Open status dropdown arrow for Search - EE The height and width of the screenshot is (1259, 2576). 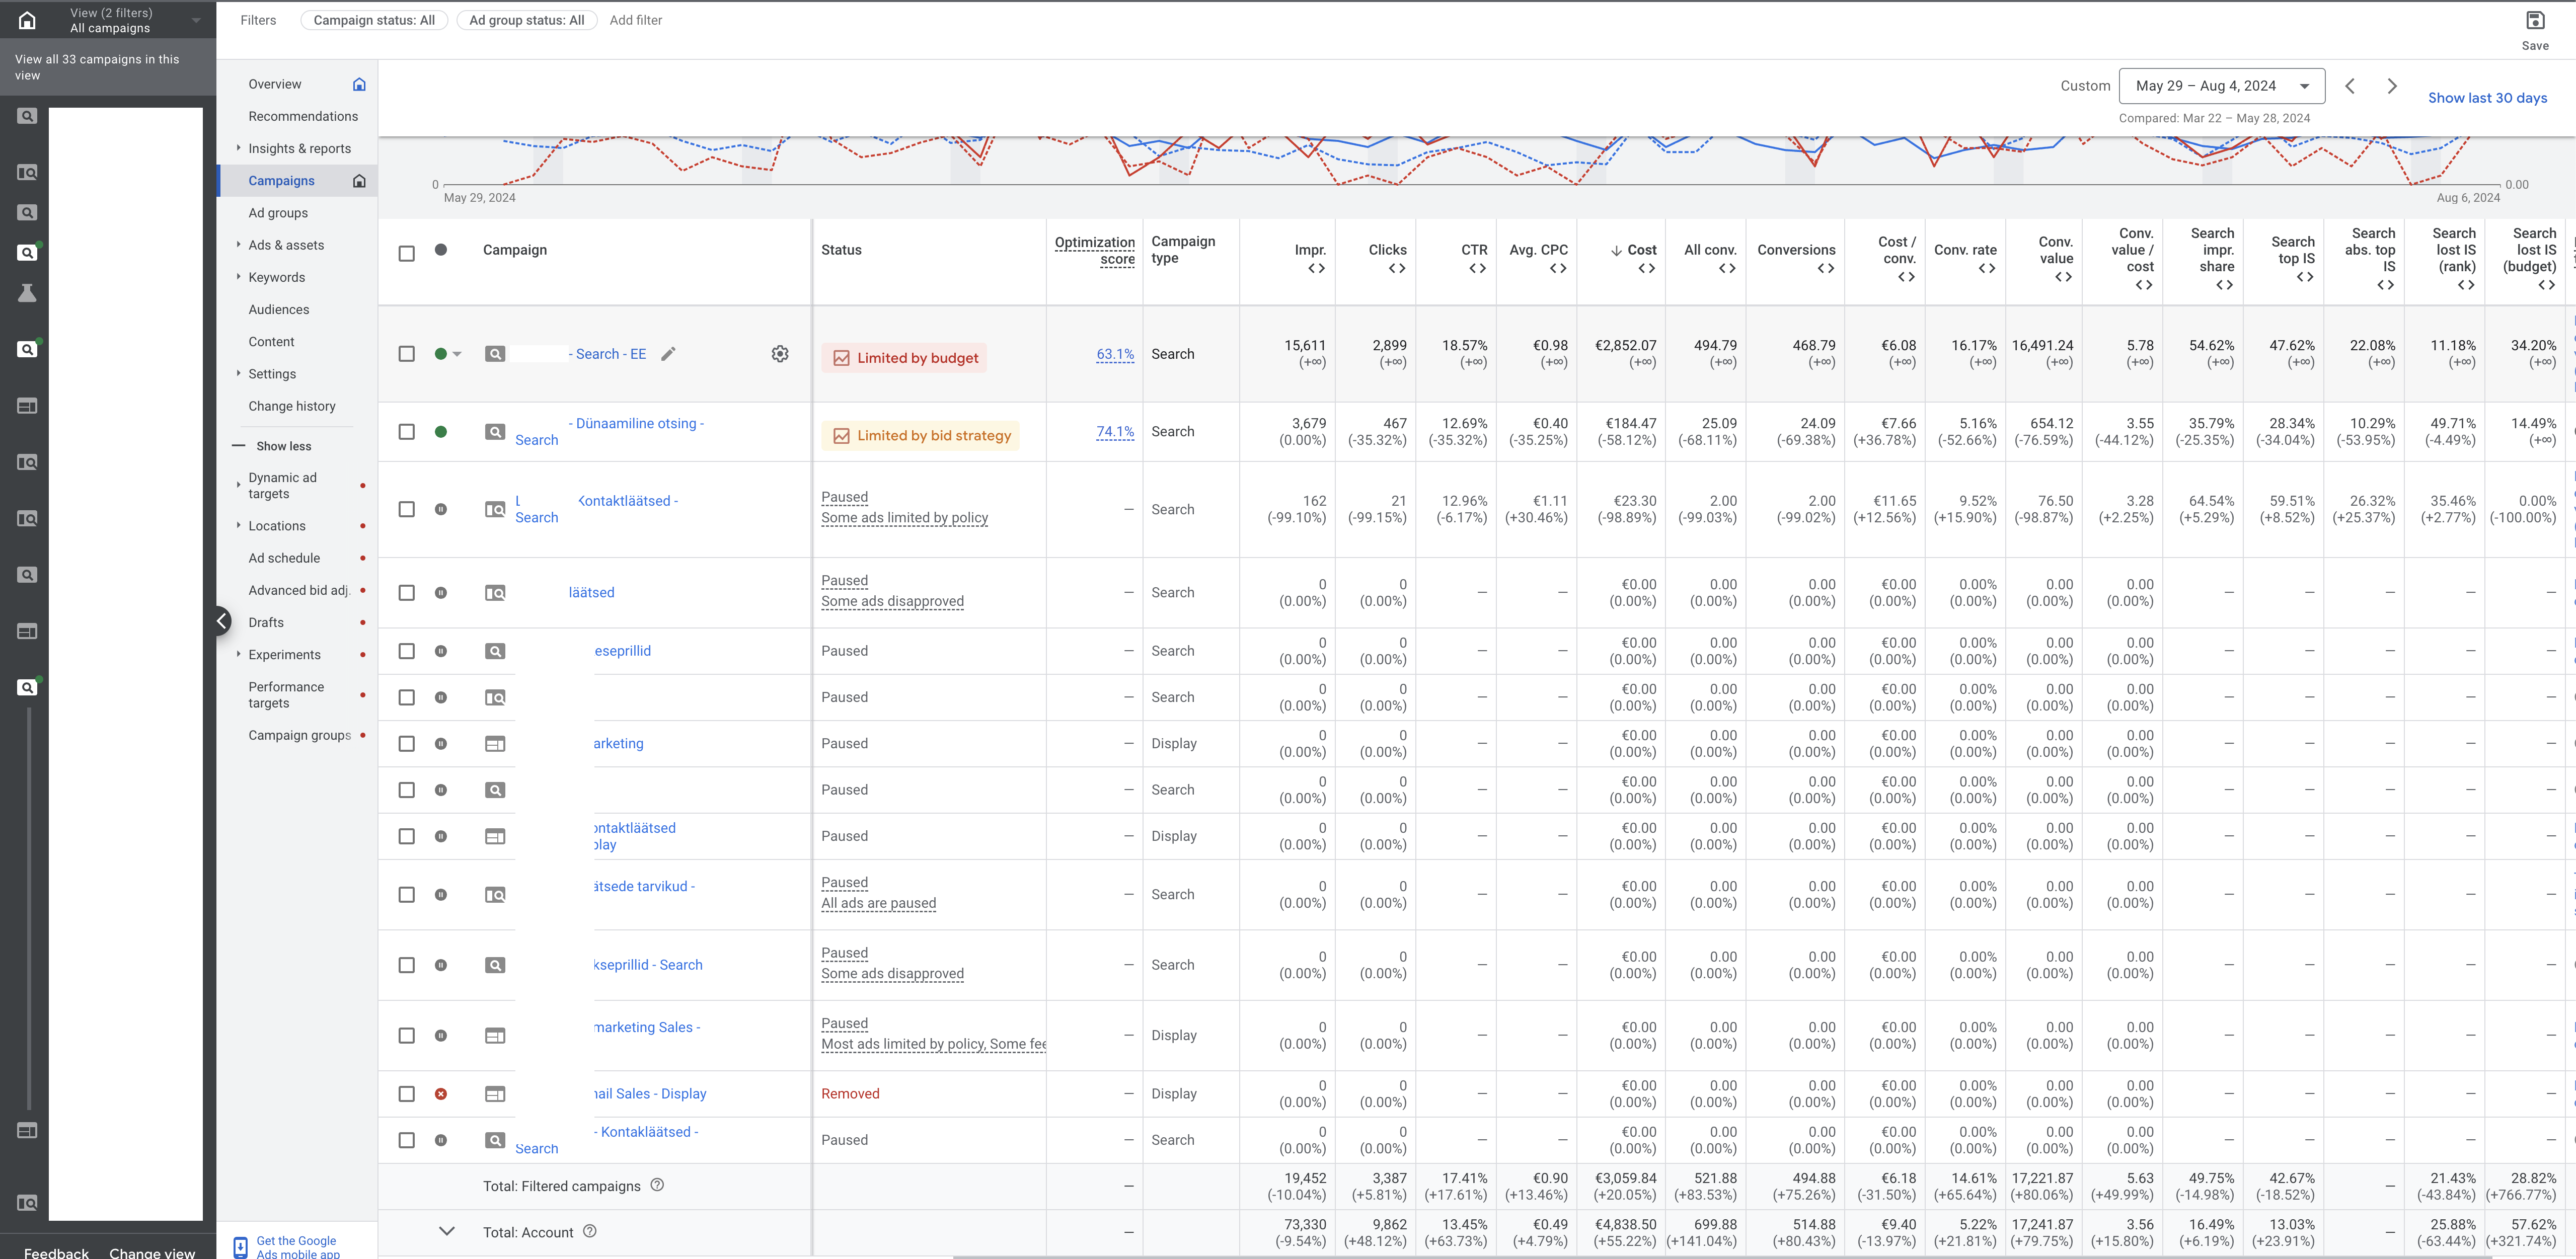pos(457,354)
